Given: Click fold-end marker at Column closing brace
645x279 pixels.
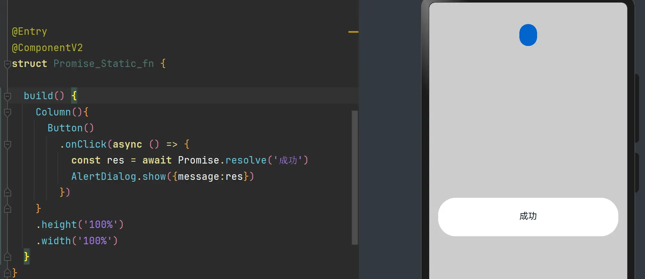Looking at the screenshot, I should click(7, 209).
